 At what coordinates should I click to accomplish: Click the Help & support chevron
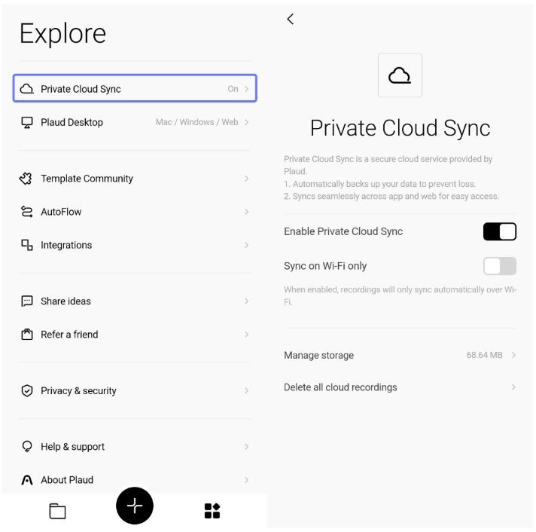tap(246, 446)
